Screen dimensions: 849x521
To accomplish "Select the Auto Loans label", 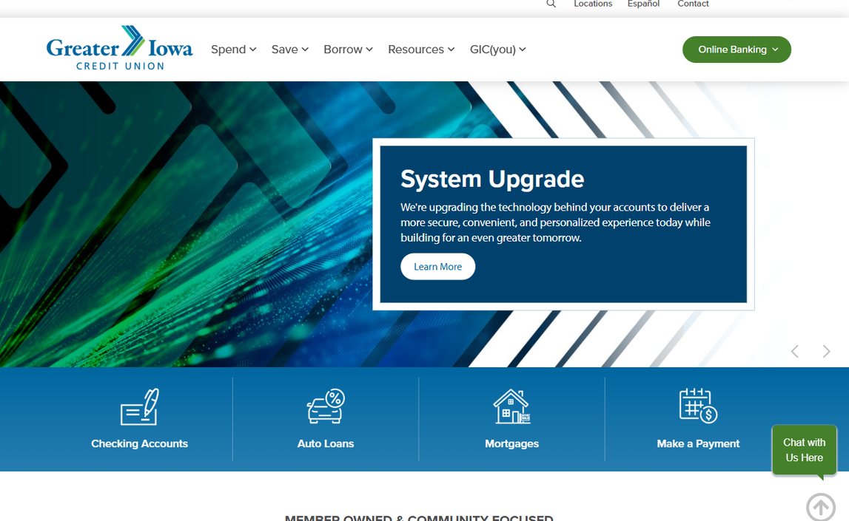I will click(326, 443).
